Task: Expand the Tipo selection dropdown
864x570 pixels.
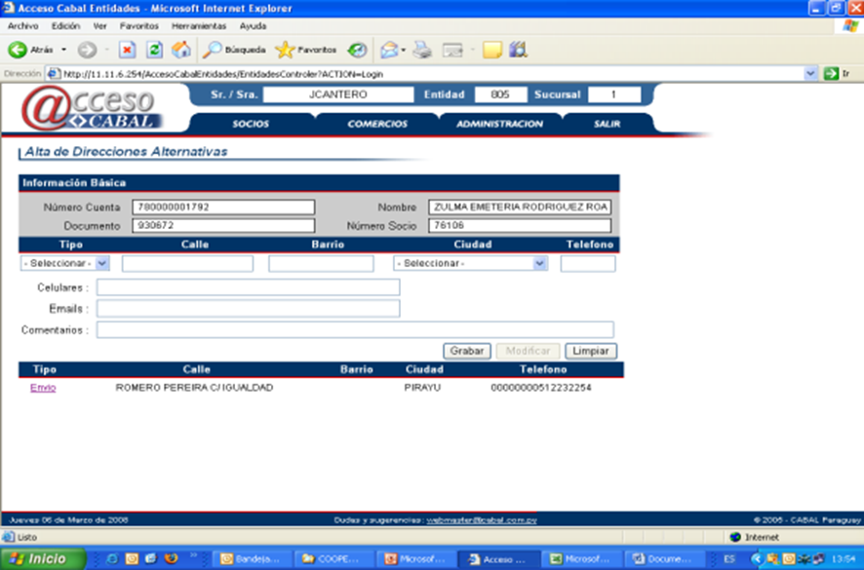Action: coord(102,263)
